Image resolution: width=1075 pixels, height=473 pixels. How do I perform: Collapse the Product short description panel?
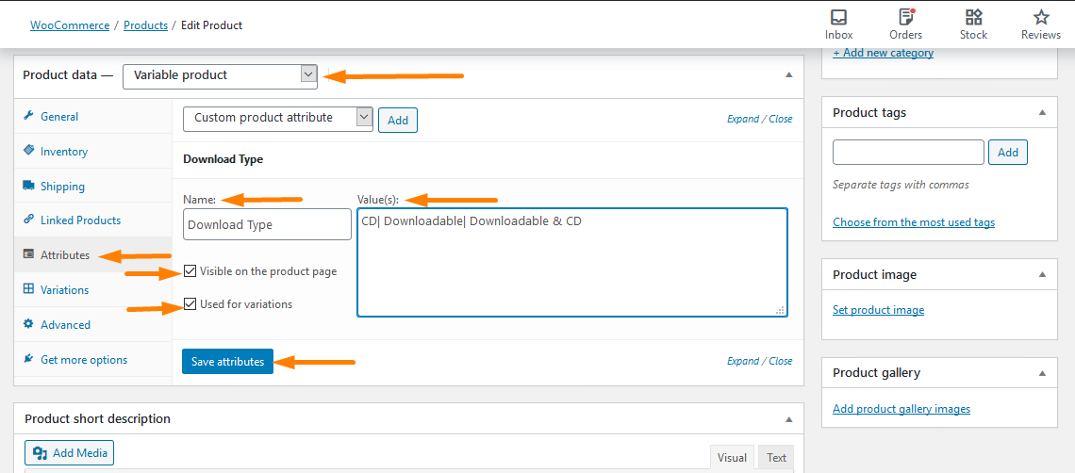coord(788,419)
